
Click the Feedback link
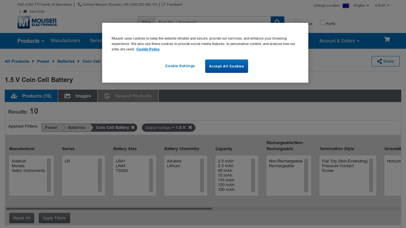(174, 5)
